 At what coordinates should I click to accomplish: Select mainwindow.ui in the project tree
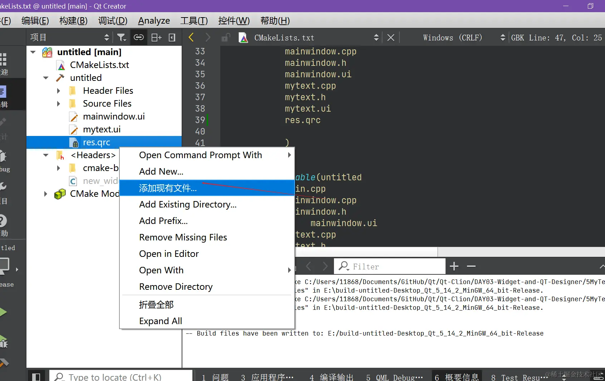114,117
